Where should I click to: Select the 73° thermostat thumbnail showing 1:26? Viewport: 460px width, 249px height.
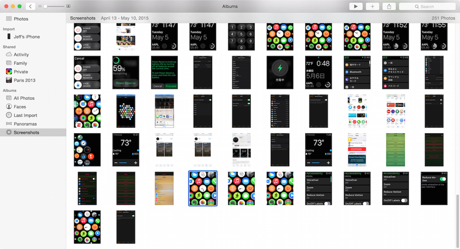click(319, 150)
